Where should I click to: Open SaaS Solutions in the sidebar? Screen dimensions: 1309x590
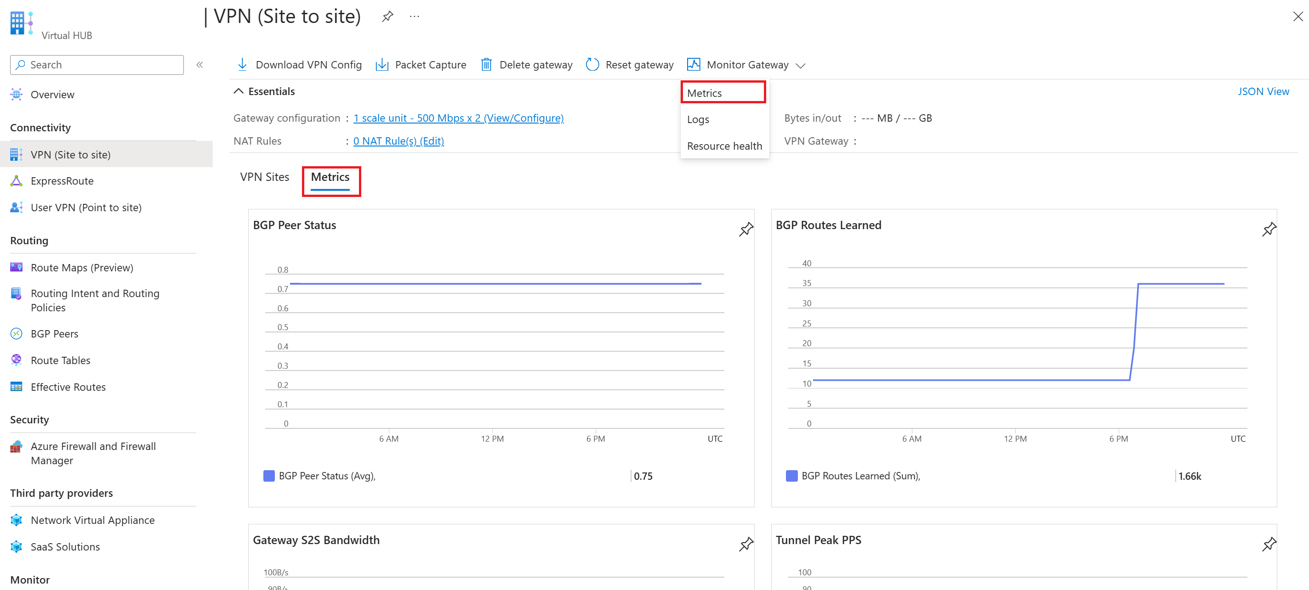coord(65,546)
